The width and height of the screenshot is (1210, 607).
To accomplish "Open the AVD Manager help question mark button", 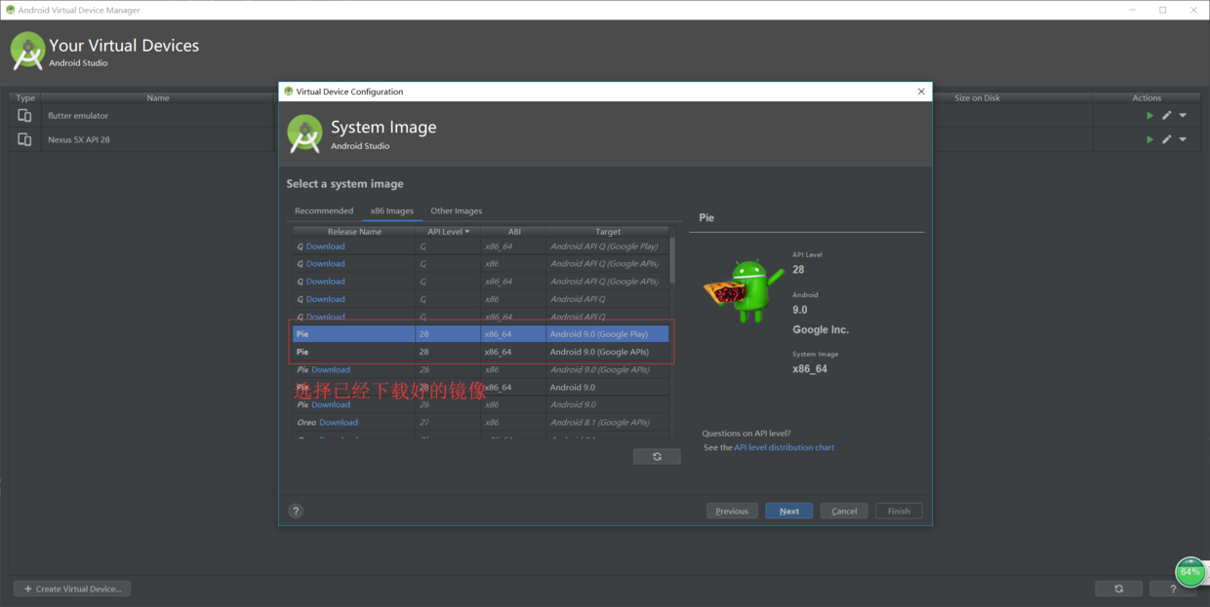I will point(1173,588).
